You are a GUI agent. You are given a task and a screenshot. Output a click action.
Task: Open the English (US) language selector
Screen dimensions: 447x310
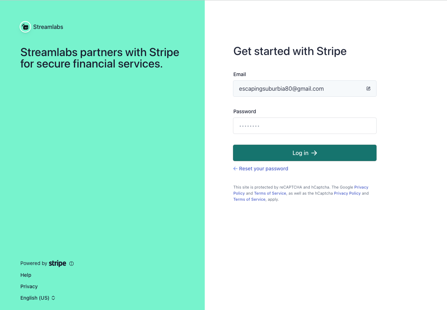[35, 298]
